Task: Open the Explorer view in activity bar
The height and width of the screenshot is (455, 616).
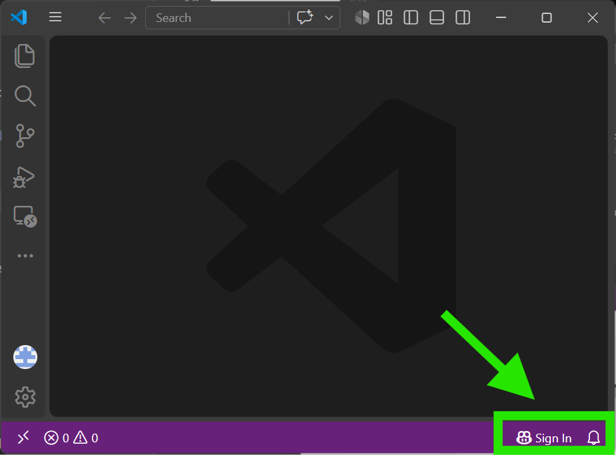Action: tap(25, 56)
